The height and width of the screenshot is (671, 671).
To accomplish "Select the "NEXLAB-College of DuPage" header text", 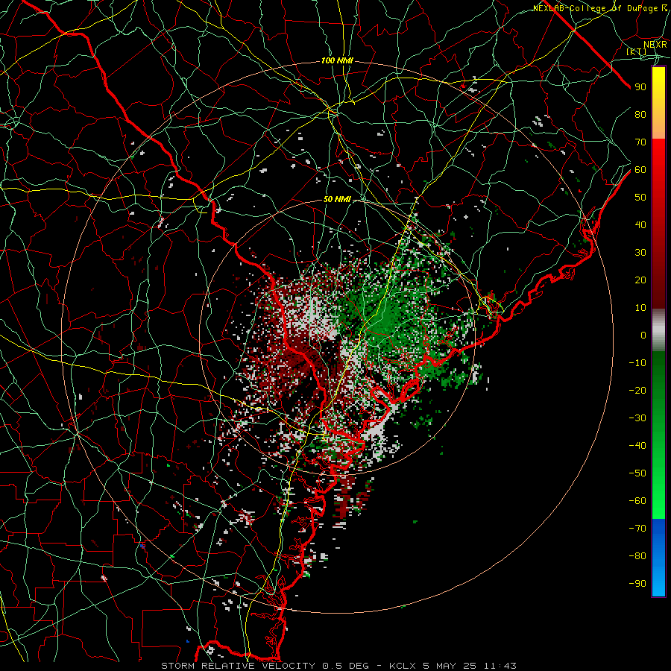I will [x=595, y=8].
